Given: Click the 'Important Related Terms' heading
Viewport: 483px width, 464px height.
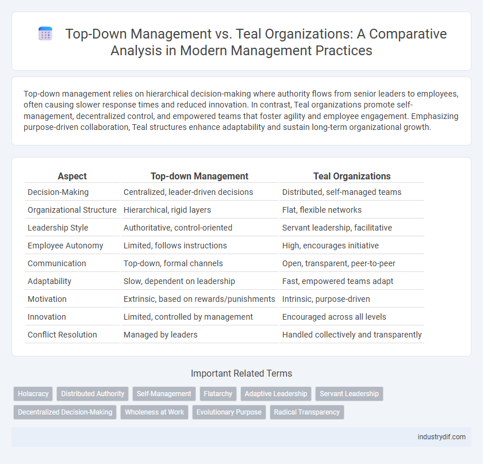Looking at the screenshot, I should tap(241, 373).
